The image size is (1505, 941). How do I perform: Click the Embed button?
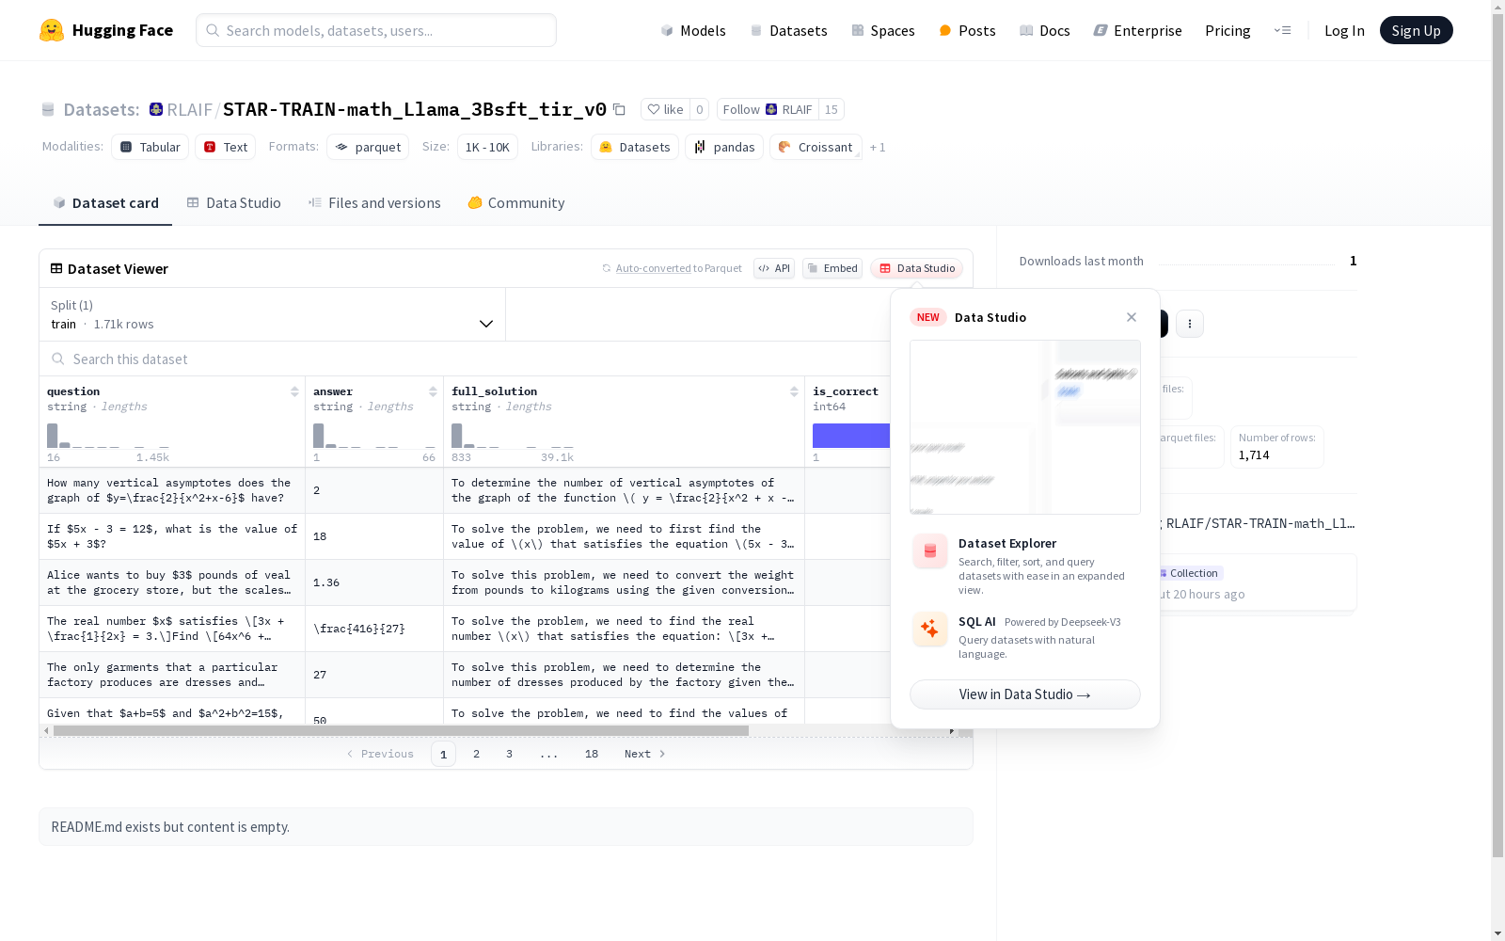pos(832,268)
